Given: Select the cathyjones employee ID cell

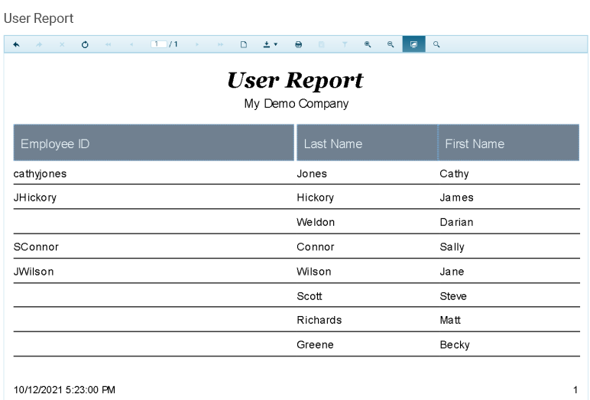Looking at the screenshot, I should coord(40,174).
